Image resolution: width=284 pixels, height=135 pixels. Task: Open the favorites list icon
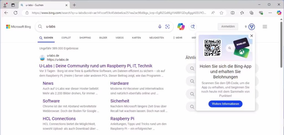(x=242, y=13)
